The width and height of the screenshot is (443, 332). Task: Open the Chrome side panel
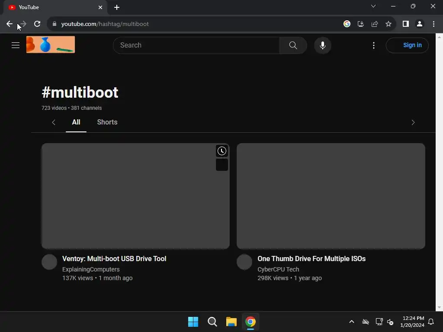[x=406, y=24]
